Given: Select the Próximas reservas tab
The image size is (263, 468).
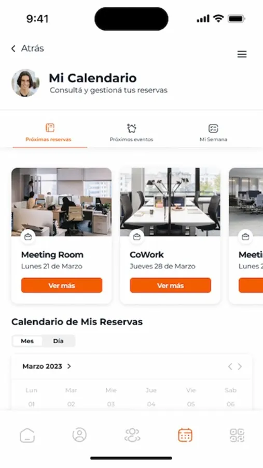Looking at the screenshot, I should pos(49,133).
